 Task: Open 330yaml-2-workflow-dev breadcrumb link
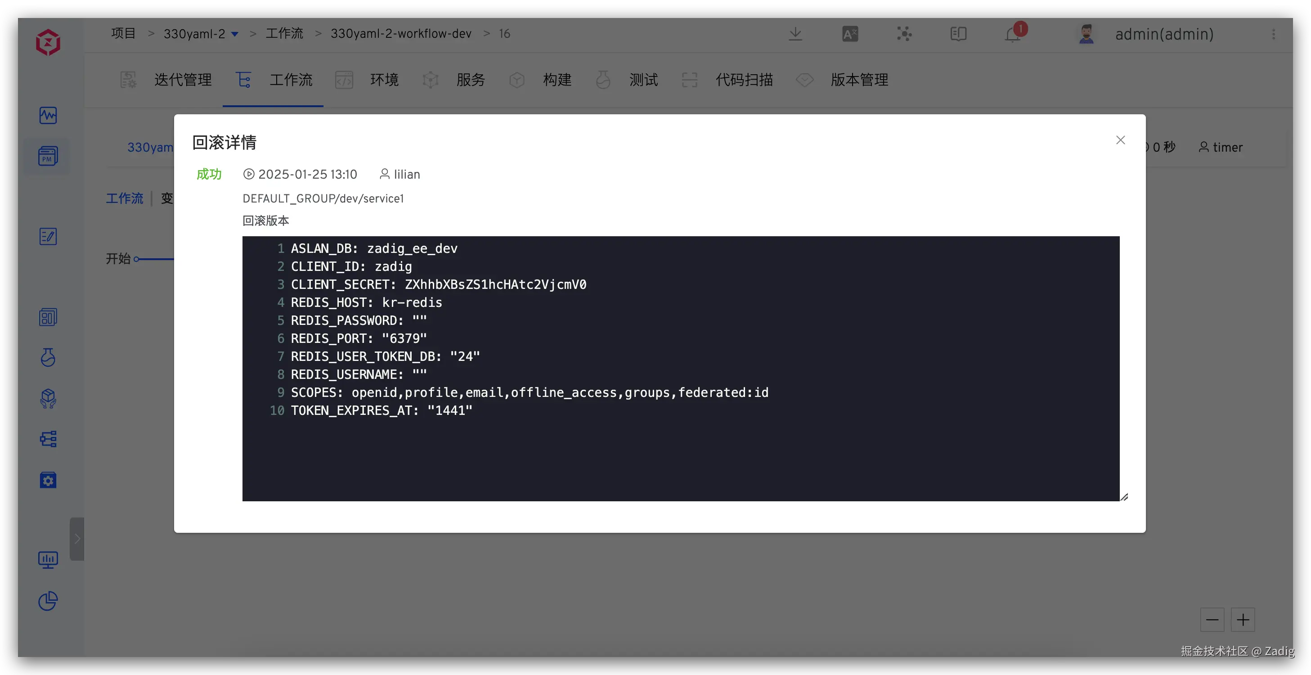400,34
